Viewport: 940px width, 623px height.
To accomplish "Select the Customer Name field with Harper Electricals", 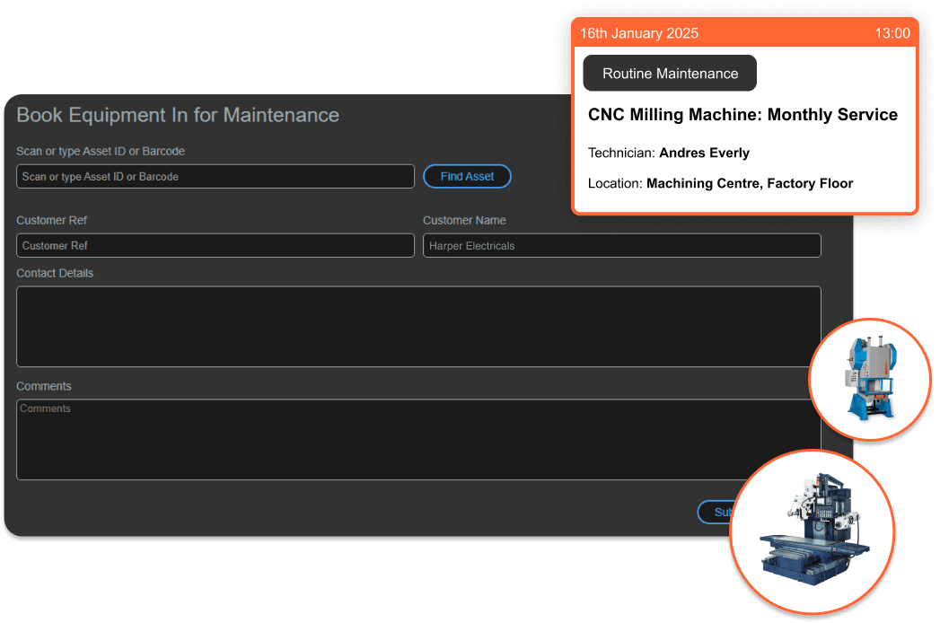I will click(621, 246).
